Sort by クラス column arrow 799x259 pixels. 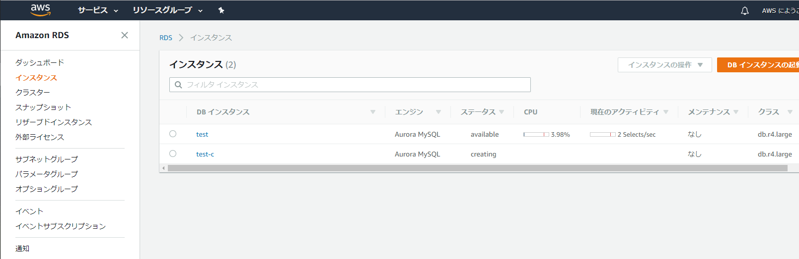pyautogui.click(x=790, y=112)
